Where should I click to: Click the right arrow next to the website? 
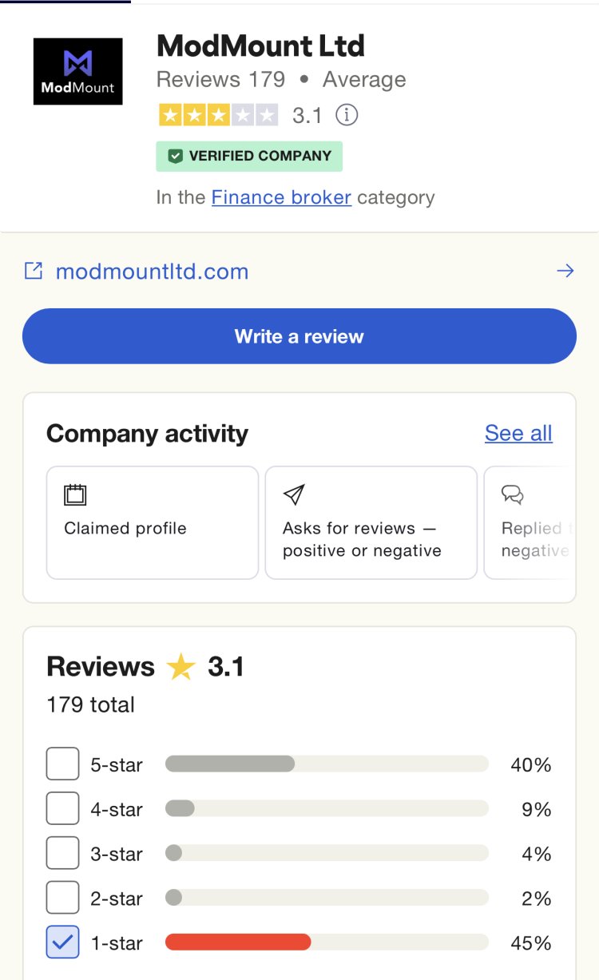(x=565, y=272)
